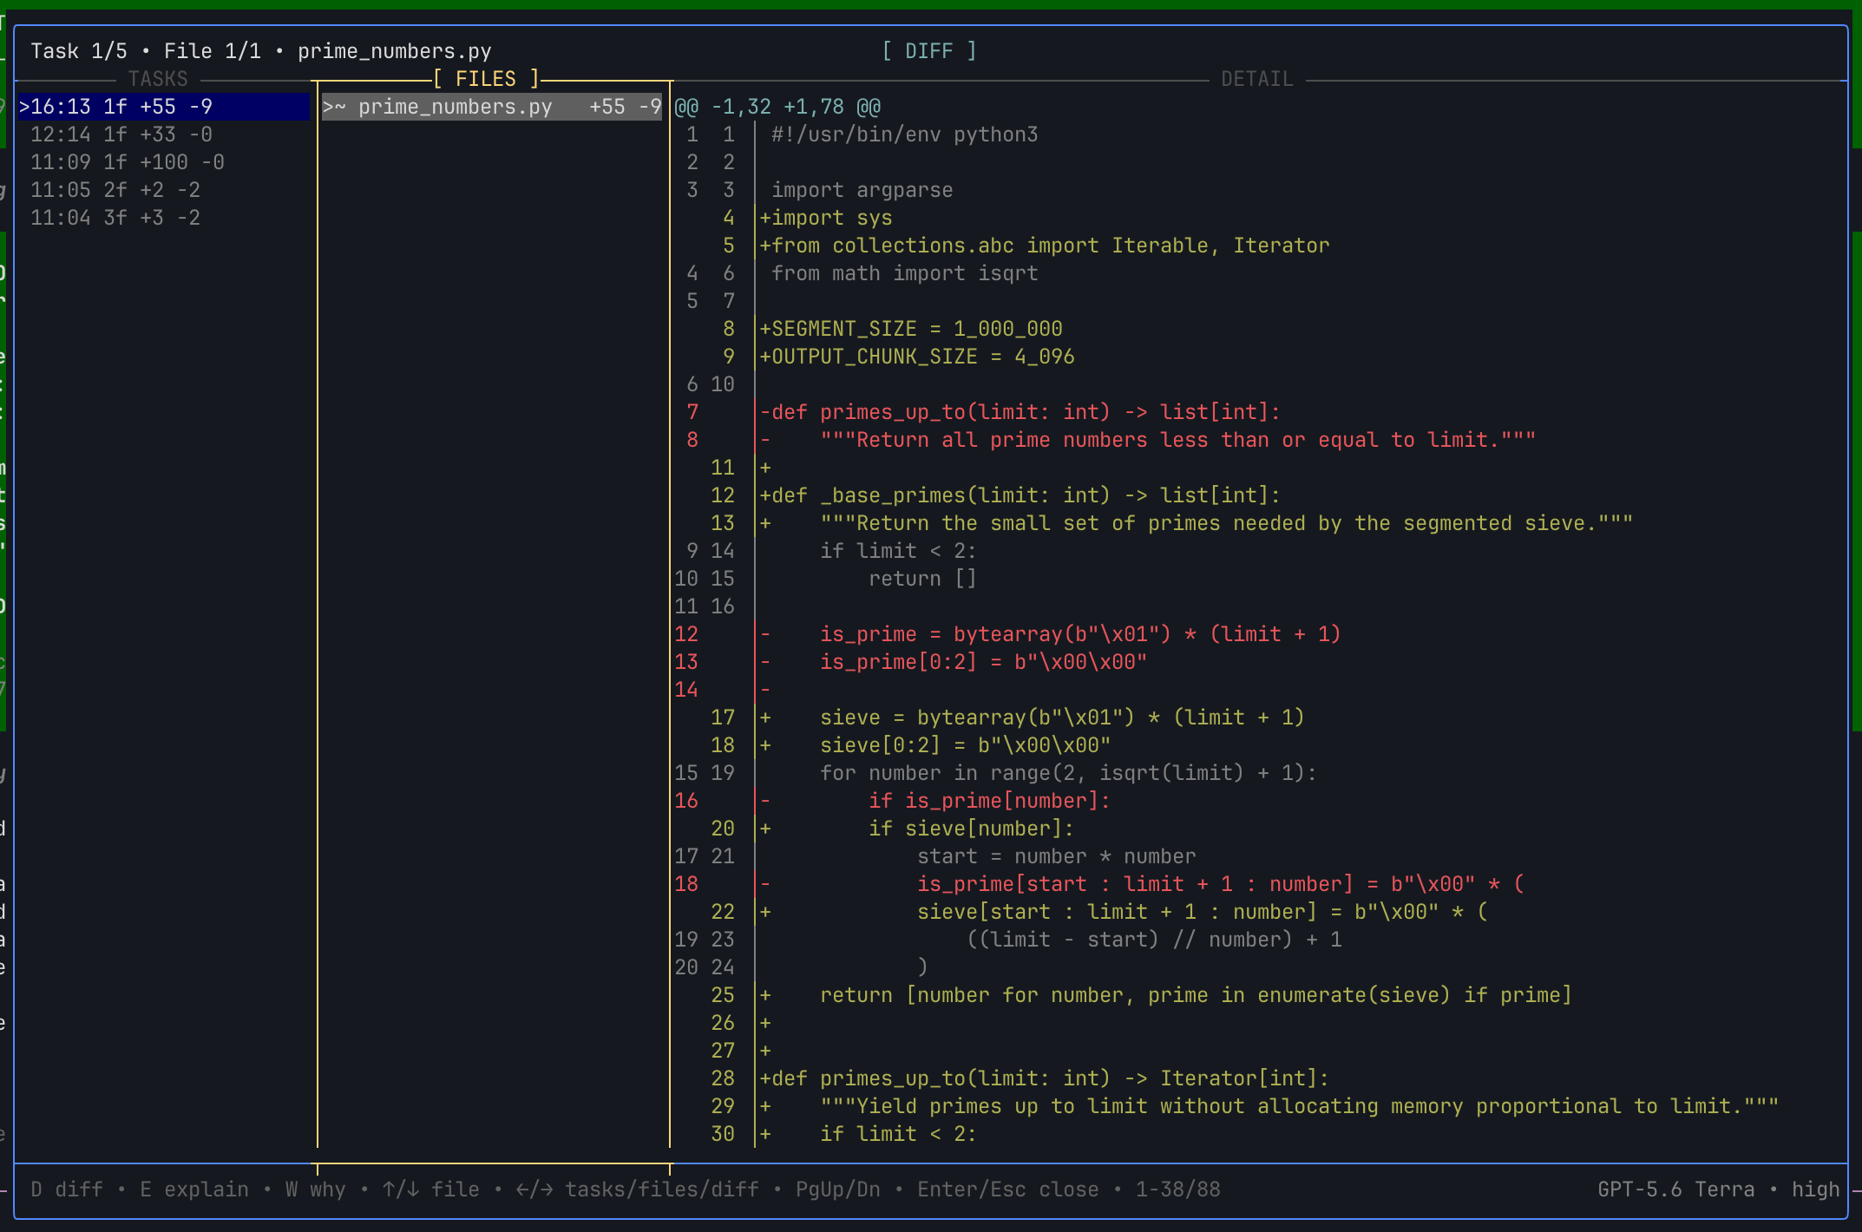
Task: Click the 'high' effort label
Action: 1816,1189
